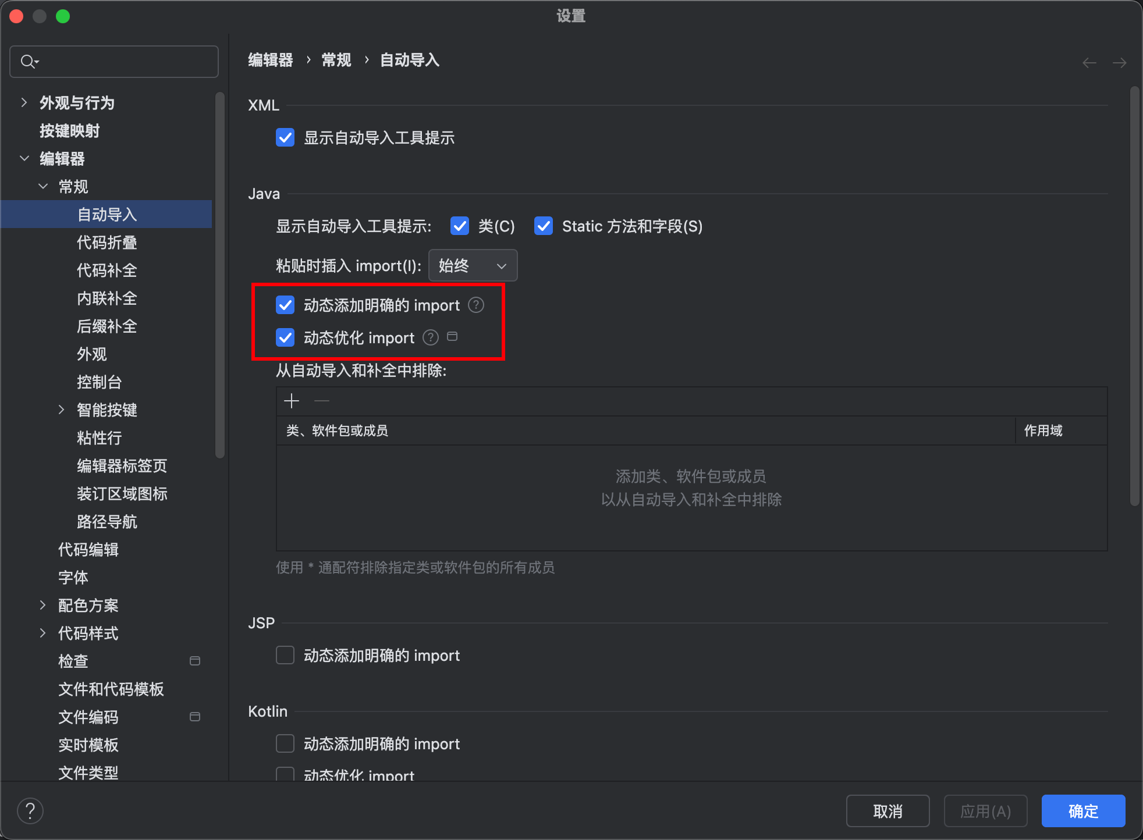Click the plus icon to add exclusion
Screen dimensions: 1143x840
(292, 401)
